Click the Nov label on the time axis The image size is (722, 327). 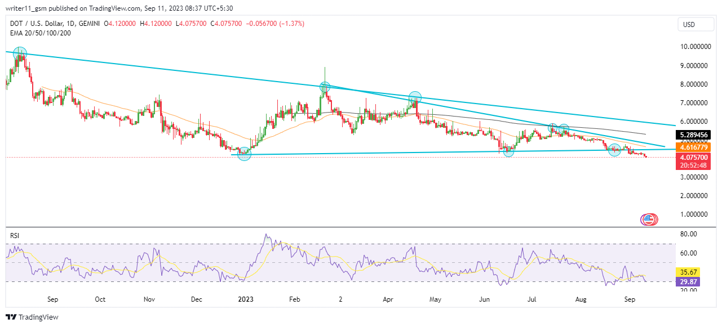click(x=149, y=300)
